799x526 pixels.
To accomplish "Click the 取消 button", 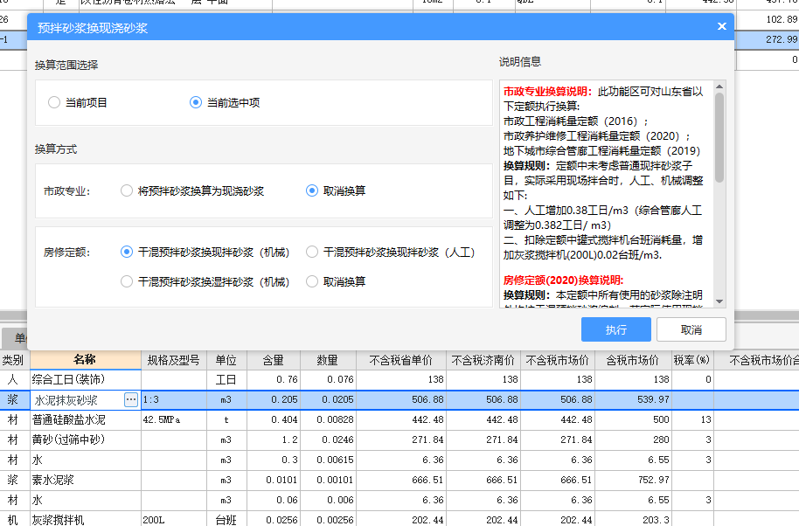I will click(691, 329).
